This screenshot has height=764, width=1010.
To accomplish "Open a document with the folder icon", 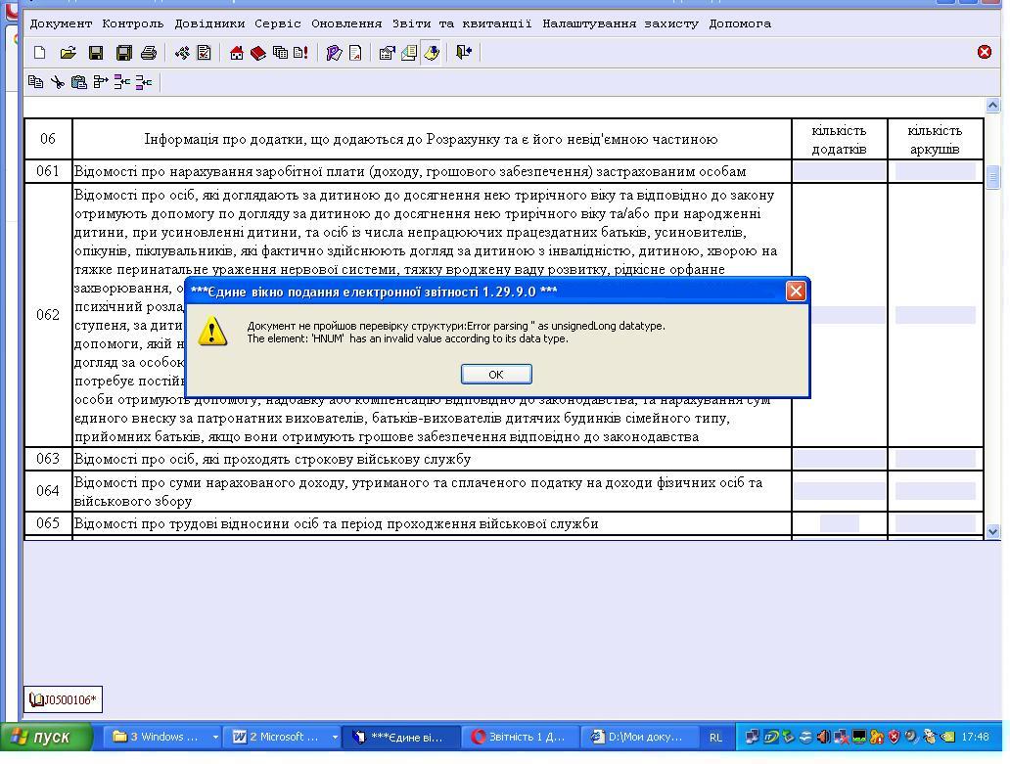I will pos(69,53).
